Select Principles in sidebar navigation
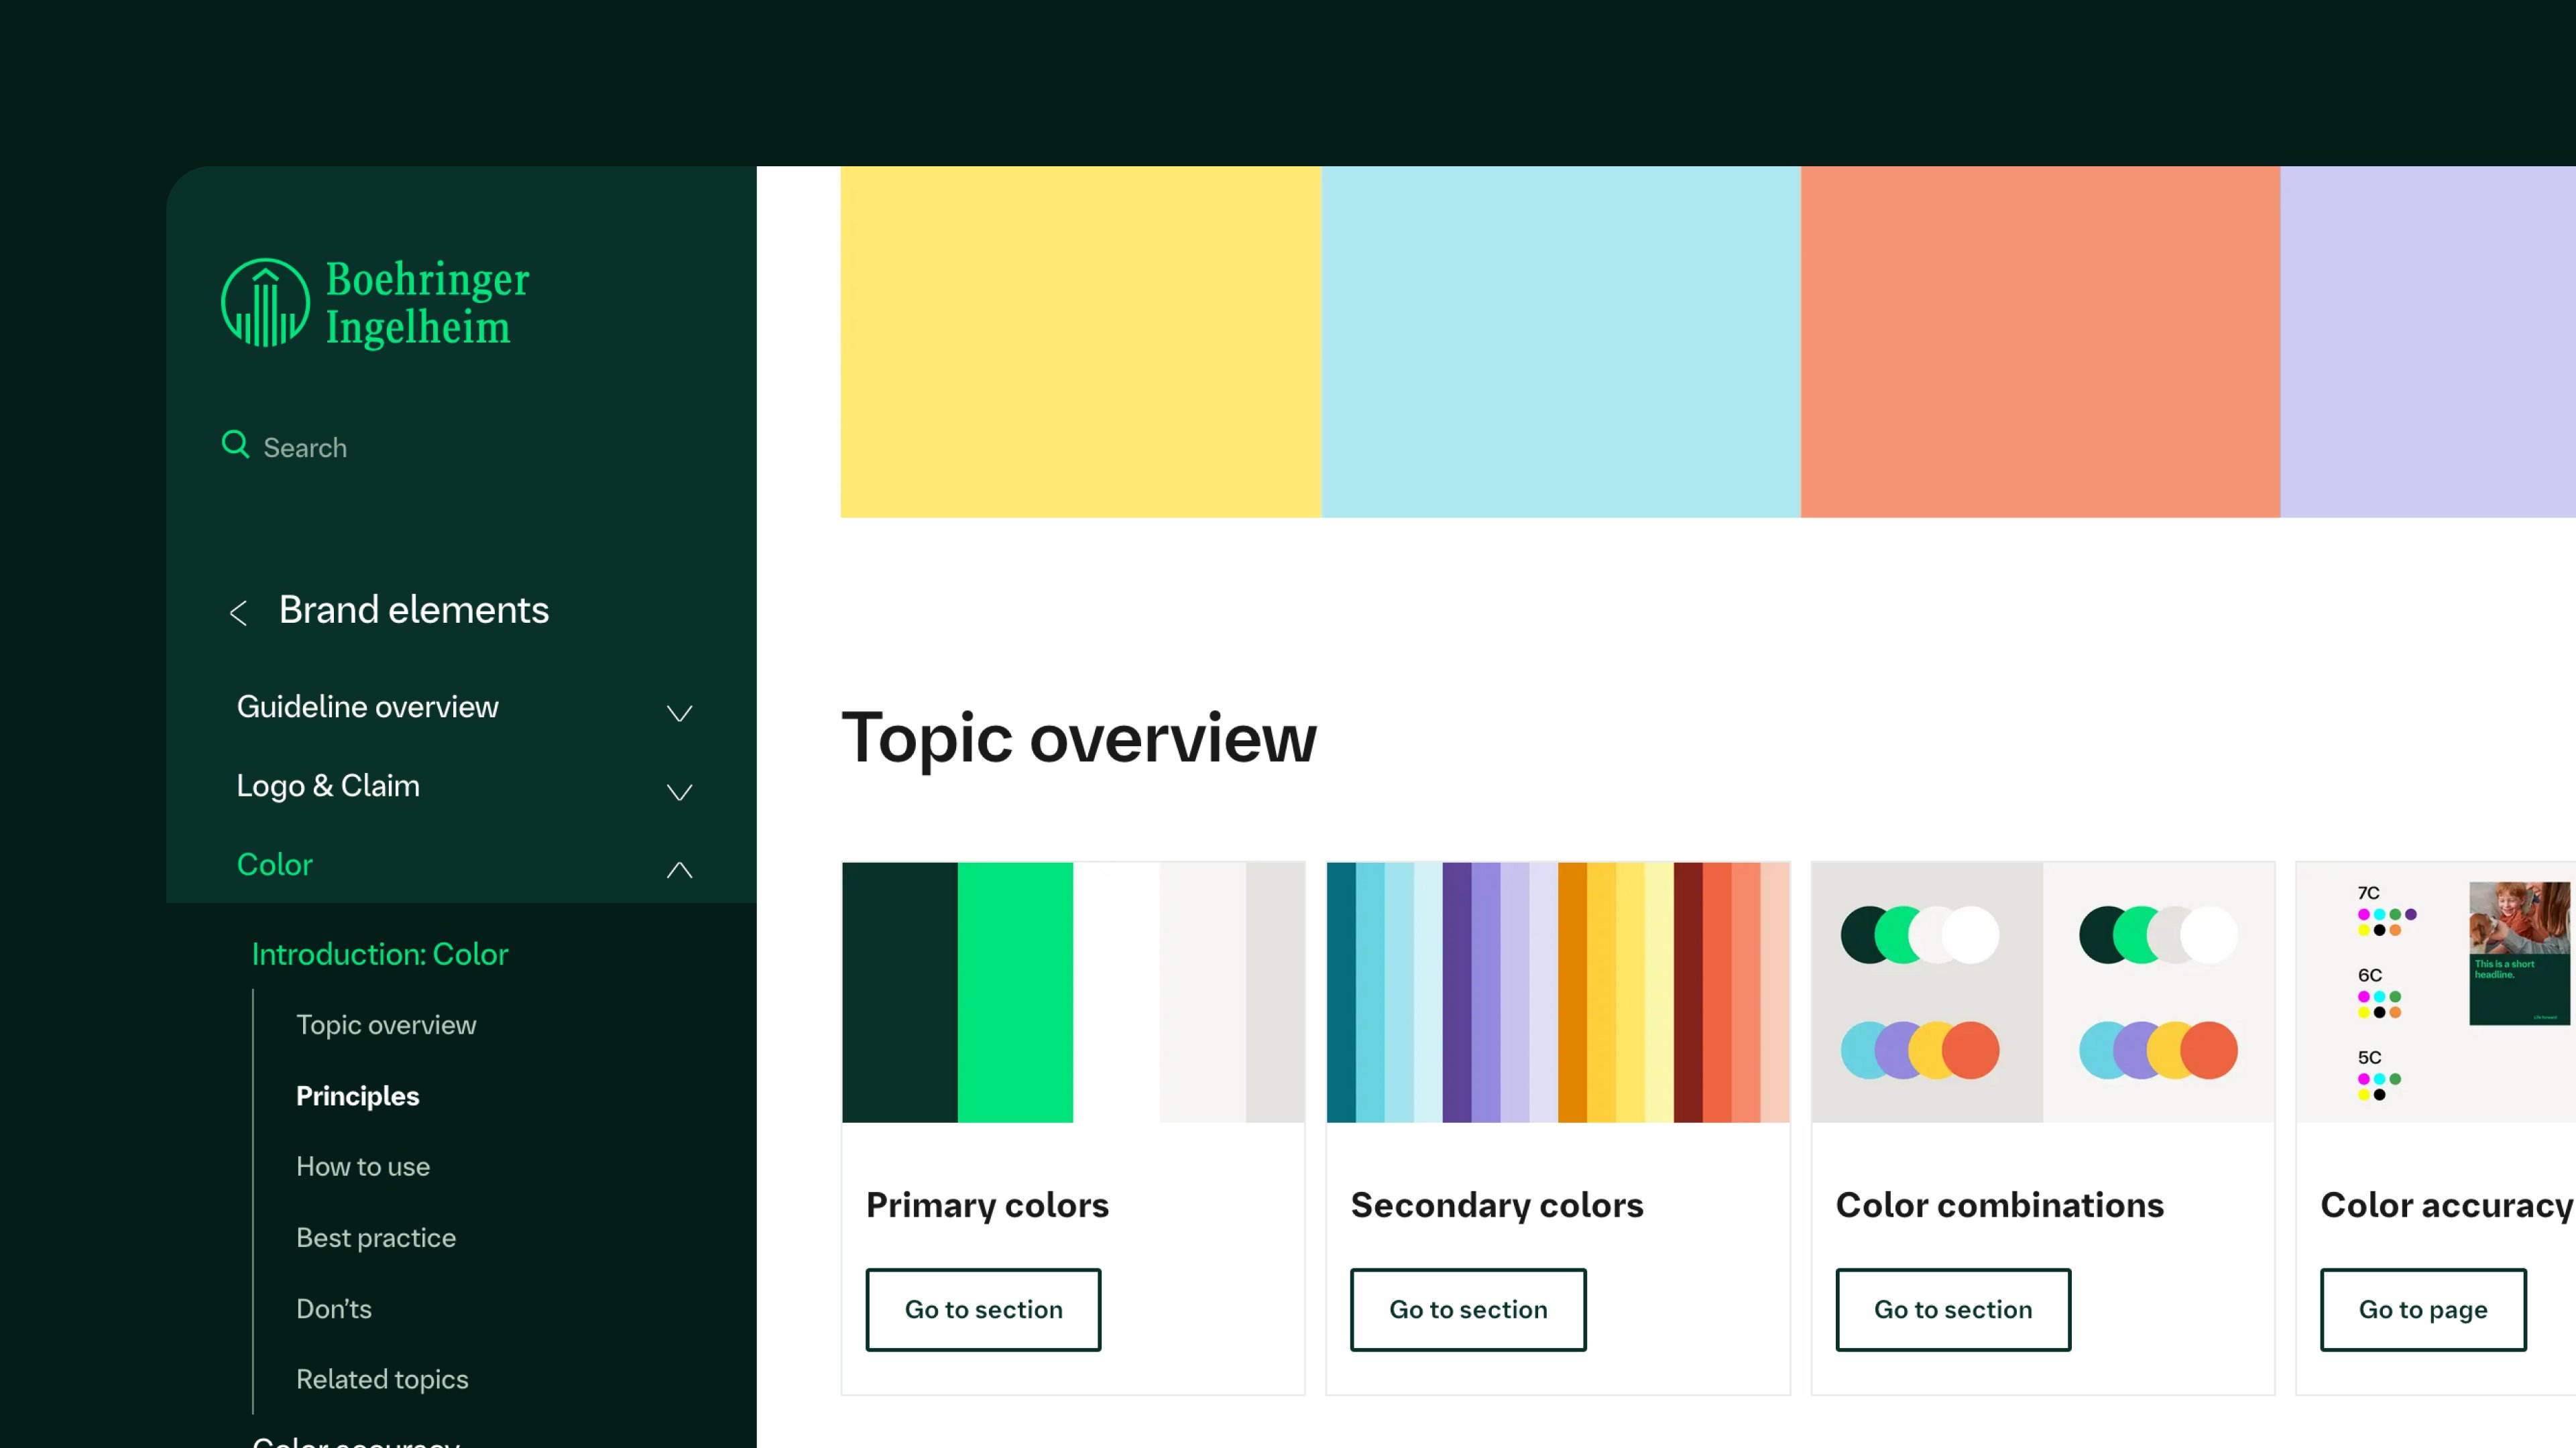Viewport: 2576px width, 1448px height. [357, 1096]
